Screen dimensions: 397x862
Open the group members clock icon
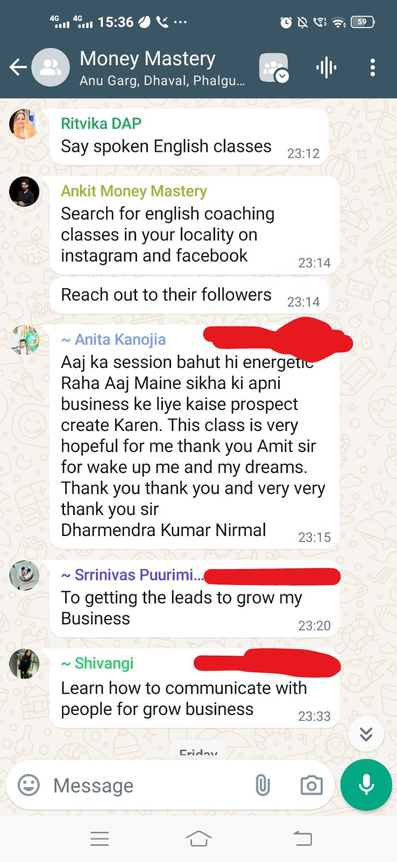[274, 68]
